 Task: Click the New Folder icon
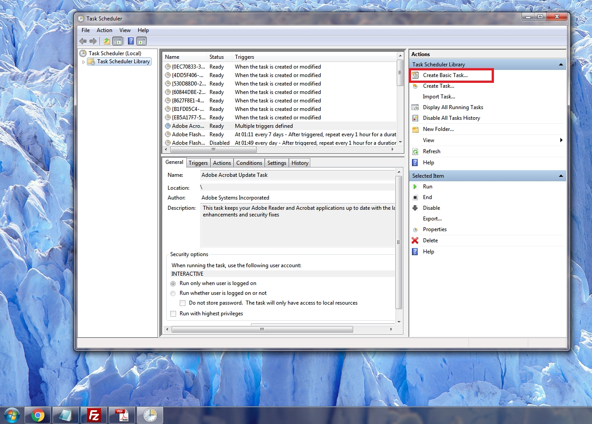tap(415, 129)
